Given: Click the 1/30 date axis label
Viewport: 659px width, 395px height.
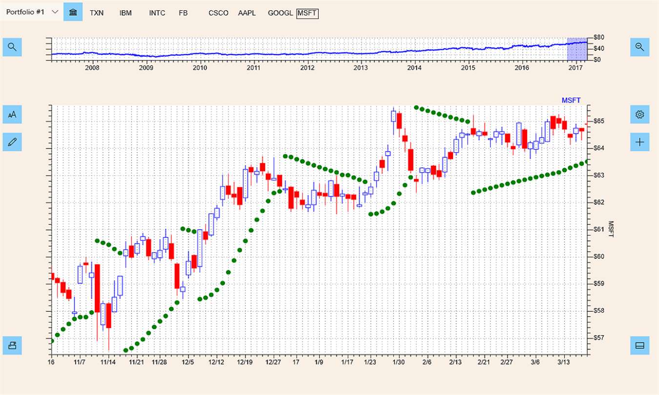Looking at the screenshot, I should 399,362.
